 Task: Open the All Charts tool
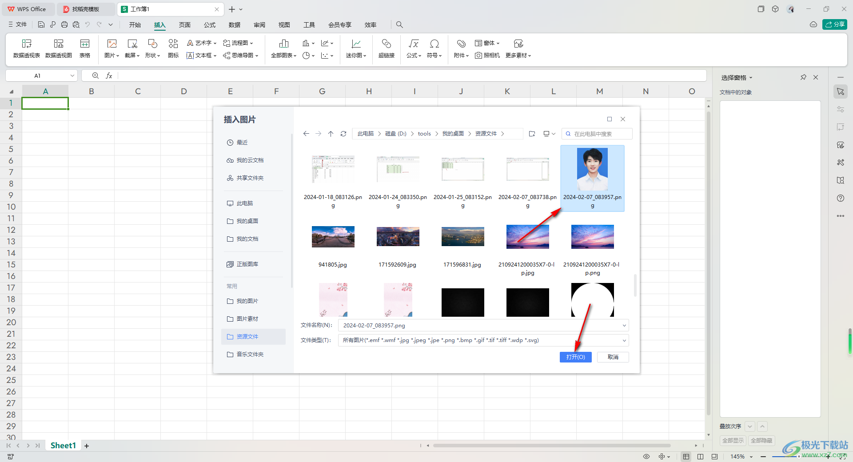[283, 48]
